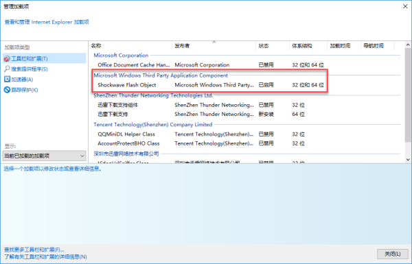The width and height of the screenshot is (412, 264).
Task: Click the Tracking Protection icon
Action: point(7,90)
